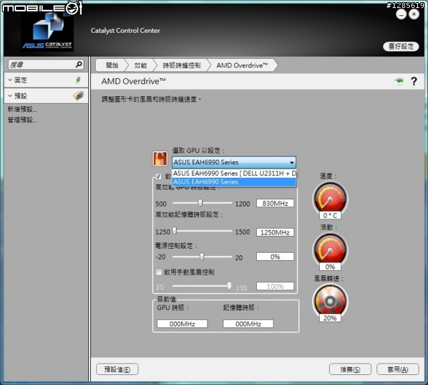Select highlighted ASUS EAH6990 Series option

(x=234, y=182)
